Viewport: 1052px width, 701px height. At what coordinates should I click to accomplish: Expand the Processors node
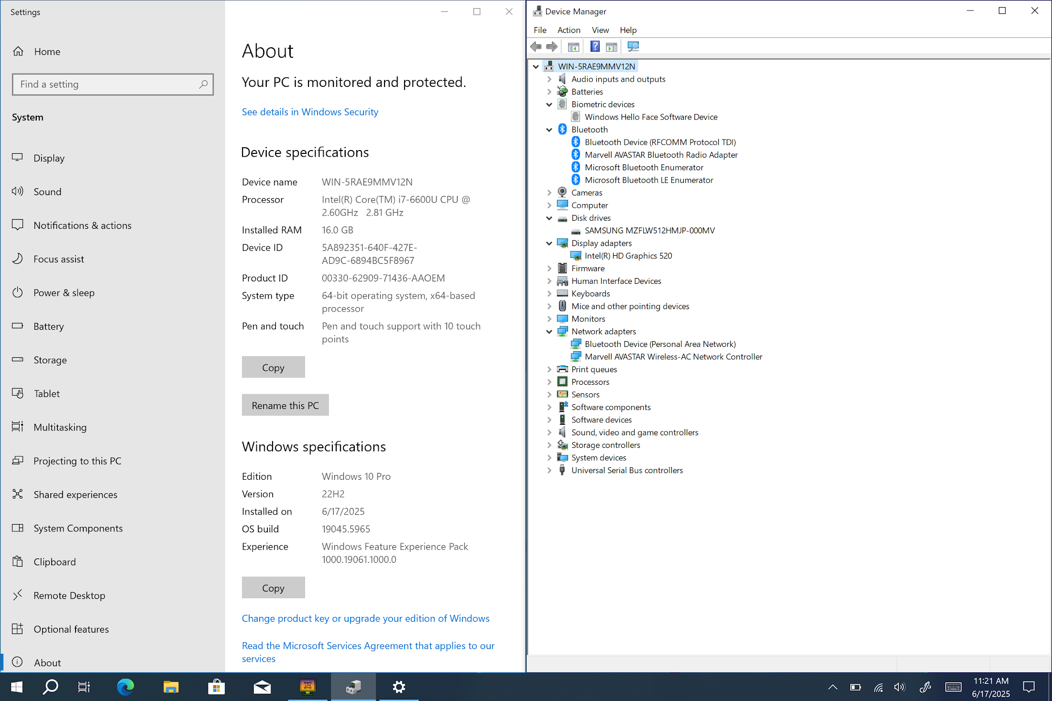pos(549,382)
